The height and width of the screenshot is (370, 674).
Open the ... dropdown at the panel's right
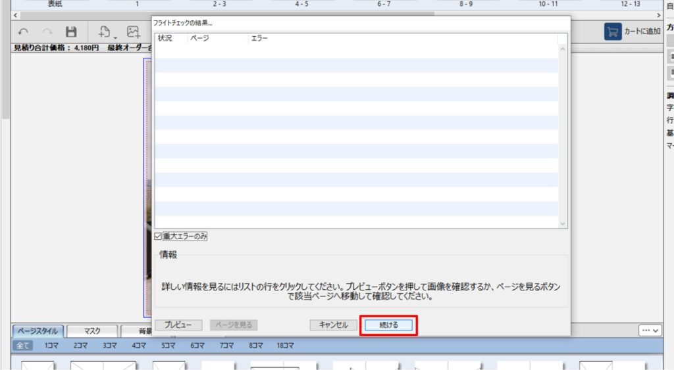[x=650, y=330]
